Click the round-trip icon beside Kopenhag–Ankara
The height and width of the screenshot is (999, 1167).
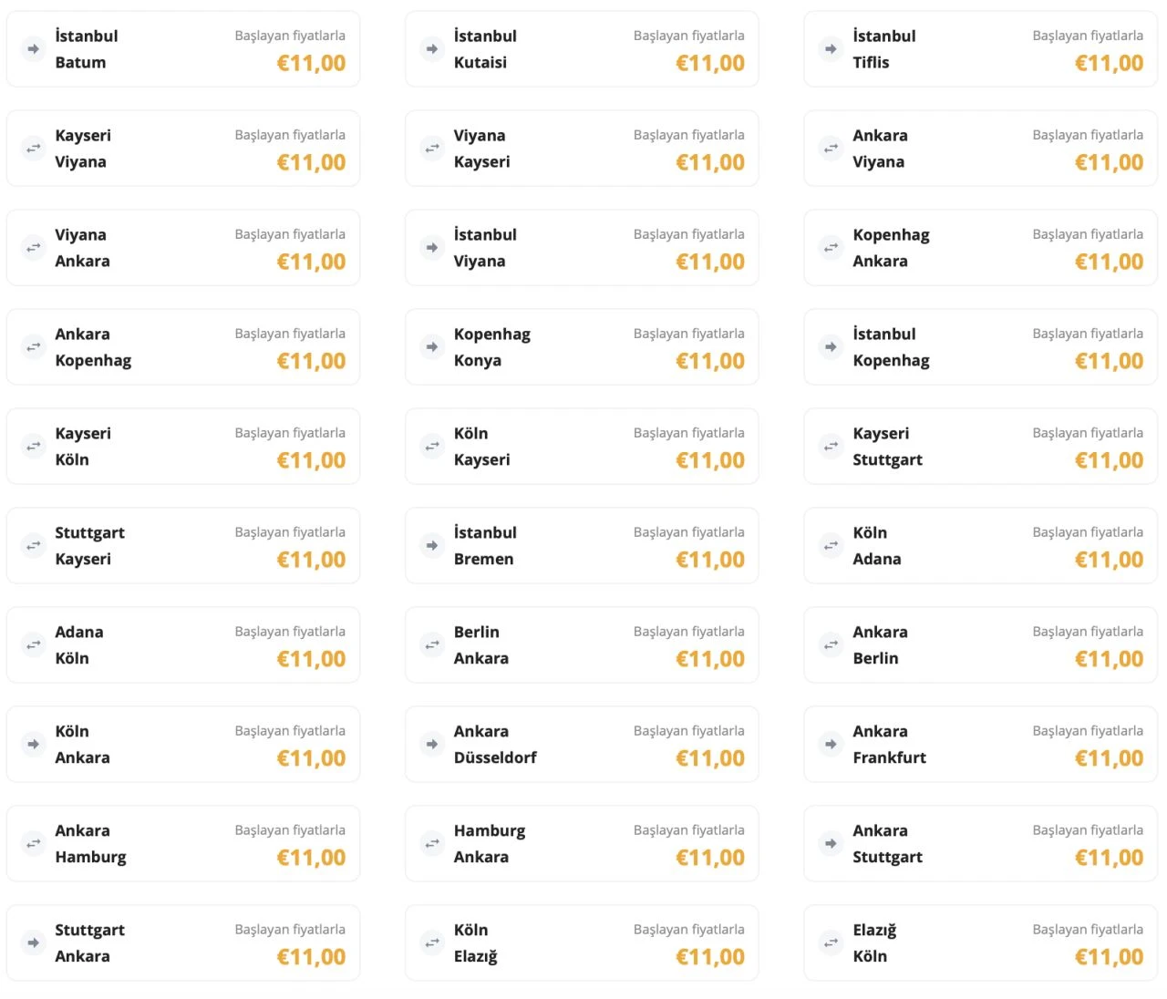831,248
